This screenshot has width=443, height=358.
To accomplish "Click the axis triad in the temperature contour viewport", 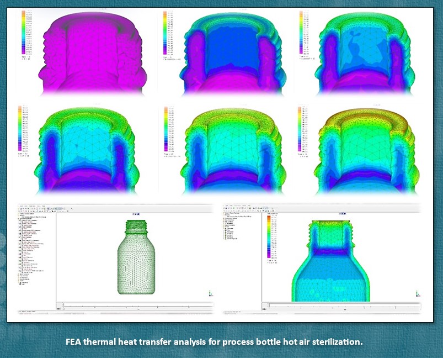I will click(417, 295).
